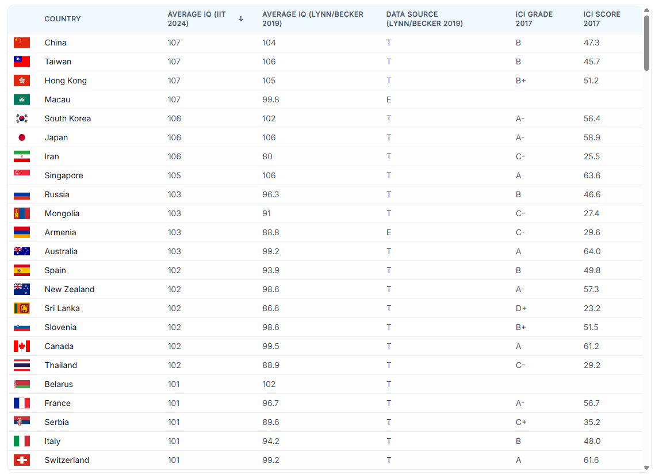The height and width of the screenshot is (475, 655).
Task: Click Macau's data source value E
Action: click(389, 99)
